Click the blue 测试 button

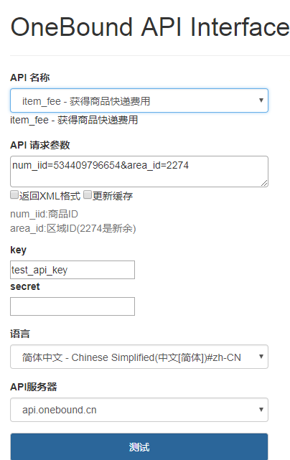pyautogui.click(x=139, y=447)
